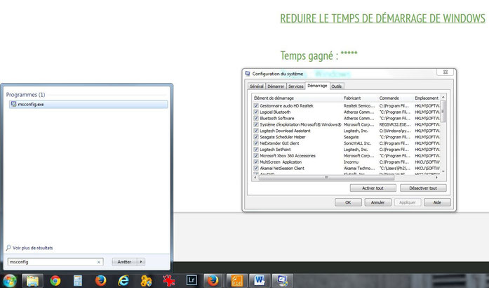Select the Inconnu manufacturer cell
Viewport: 489px width, 288px height.
pyautogui.click(x=351, y=162)
